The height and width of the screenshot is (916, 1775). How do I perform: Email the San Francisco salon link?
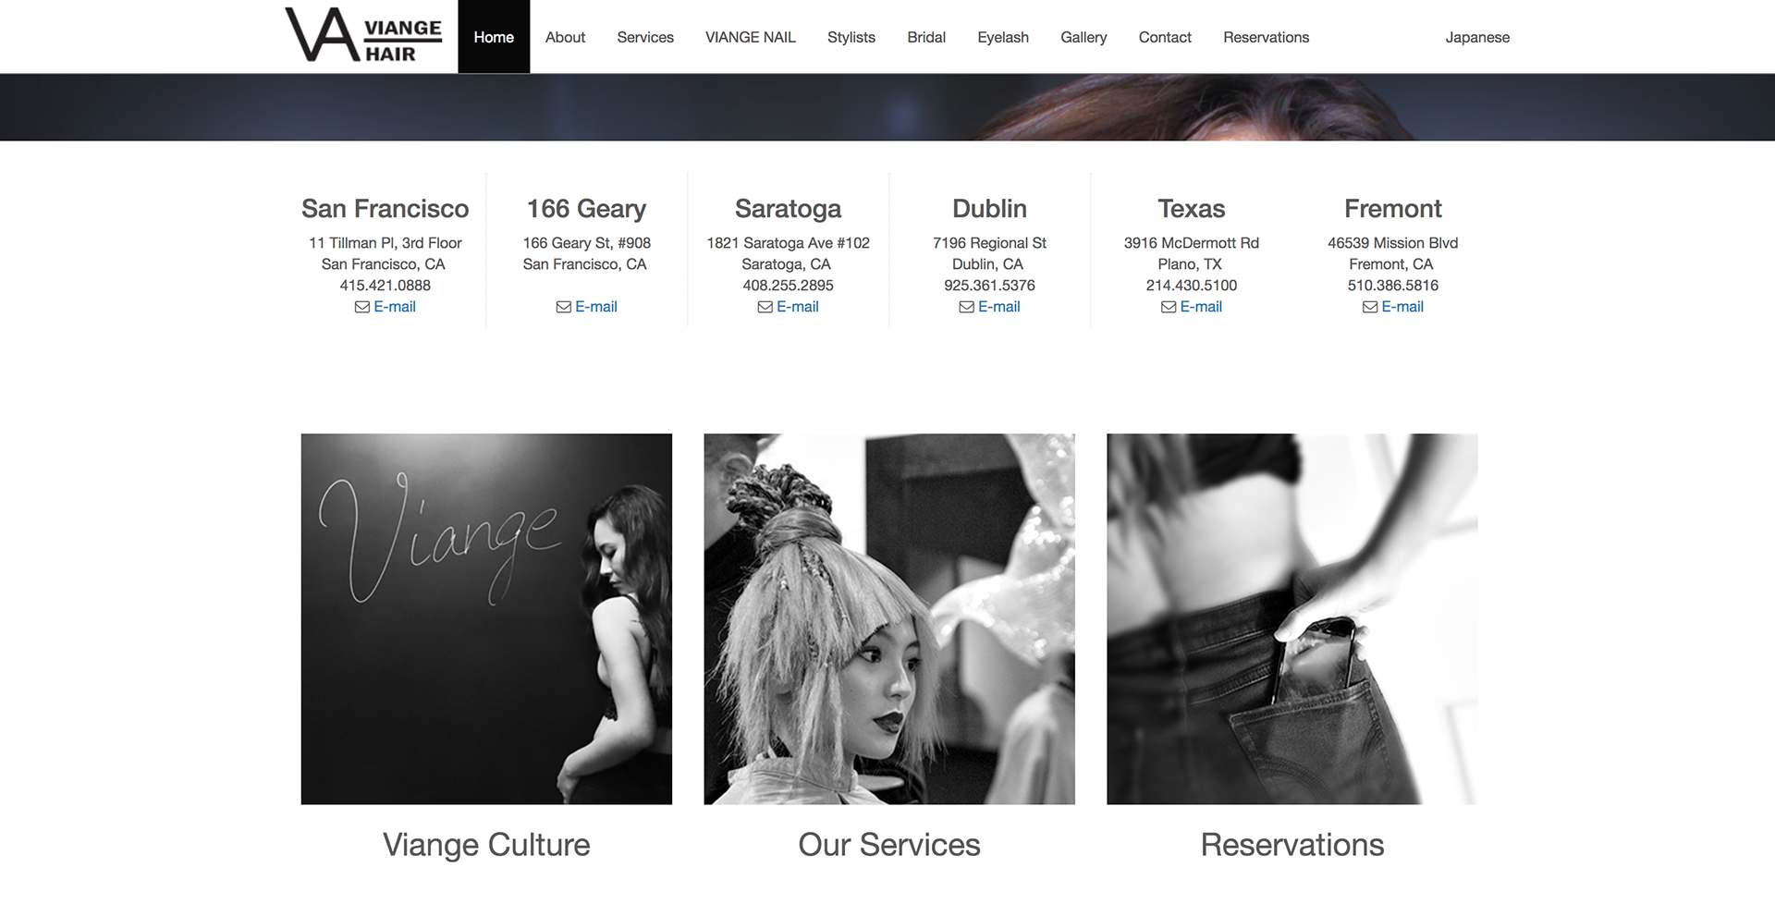(x=395, y=307)
